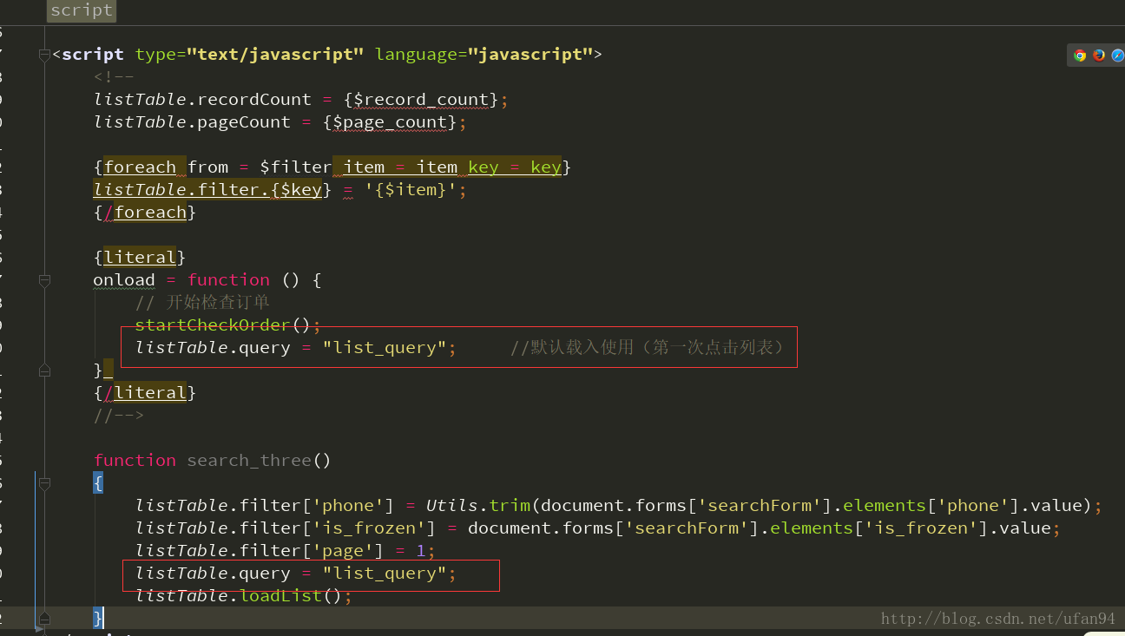Click the startCheckOrder call
The image size is (1125, 636).
click(213, 325)
